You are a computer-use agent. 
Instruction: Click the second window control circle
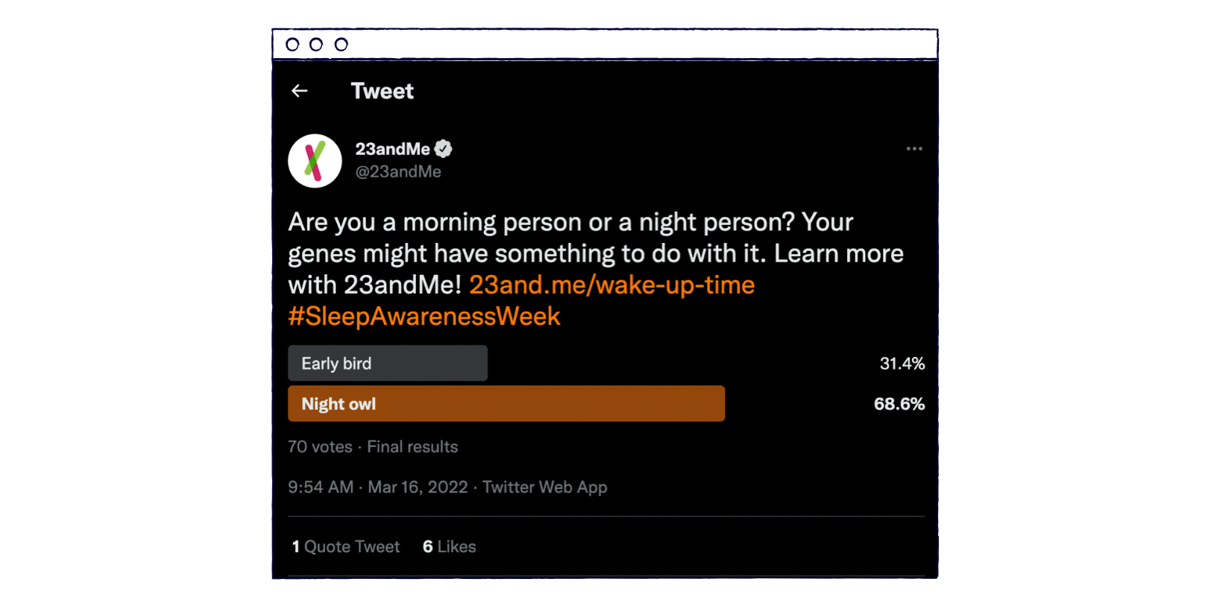(x=316, y=45)
